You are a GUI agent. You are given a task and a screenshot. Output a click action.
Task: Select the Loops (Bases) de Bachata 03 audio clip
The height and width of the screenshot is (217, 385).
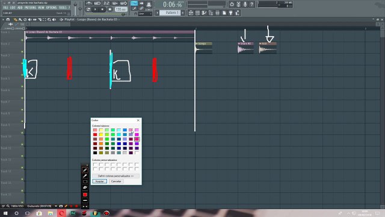pyautogui.click(x=109, y=36)
